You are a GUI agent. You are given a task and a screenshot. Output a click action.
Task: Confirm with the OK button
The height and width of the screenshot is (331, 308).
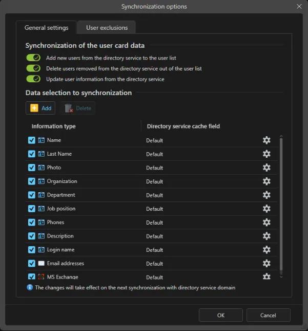(221, 315)
